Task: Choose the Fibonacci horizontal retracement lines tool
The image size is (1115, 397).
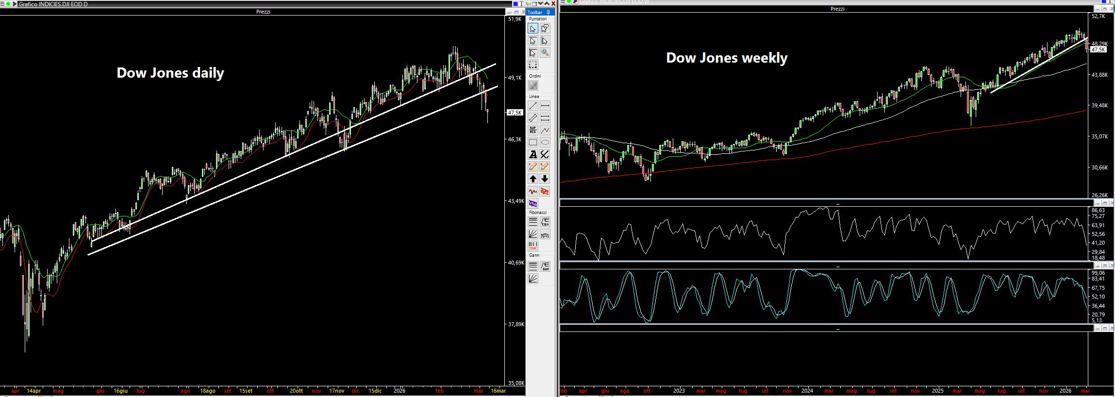Action: point(533,222)
